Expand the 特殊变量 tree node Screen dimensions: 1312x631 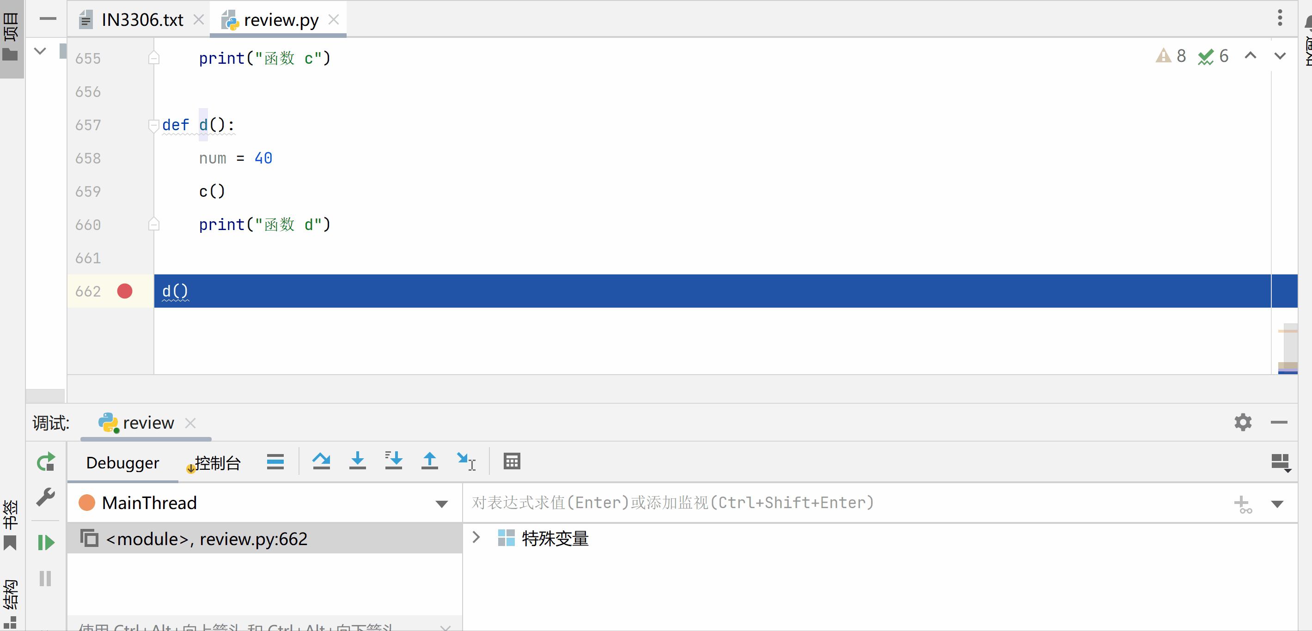476,538
